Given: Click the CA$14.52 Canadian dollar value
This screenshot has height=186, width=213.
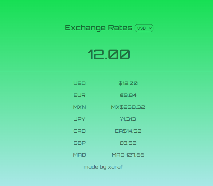Looking at the screenshot, I should pyautogui.click(x=128, y=131).
